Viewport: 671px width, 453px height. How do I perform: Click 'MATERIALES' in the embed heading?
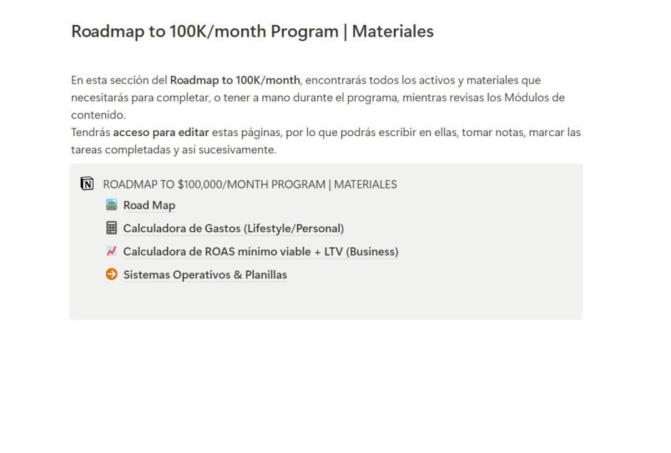point(366,184)
